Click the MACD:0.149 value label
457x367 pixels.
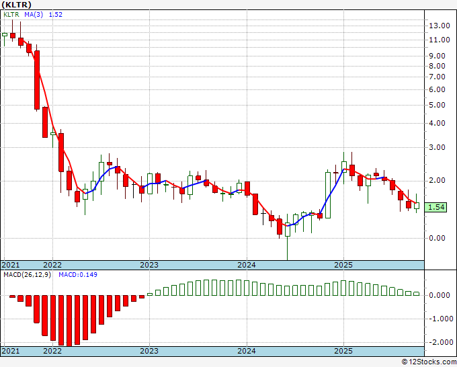coord(78,275)
